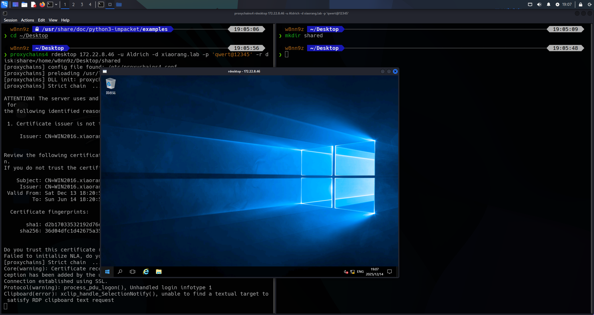
Task: Open the Actions menu
Action: 27,20
